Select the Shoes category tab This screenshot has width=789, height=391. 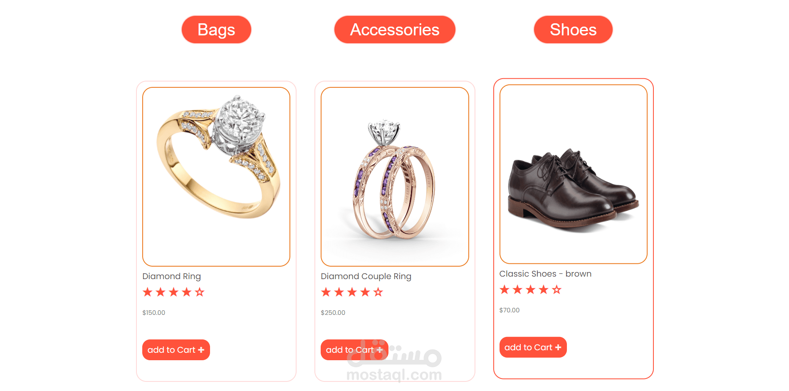click(573, 30)
